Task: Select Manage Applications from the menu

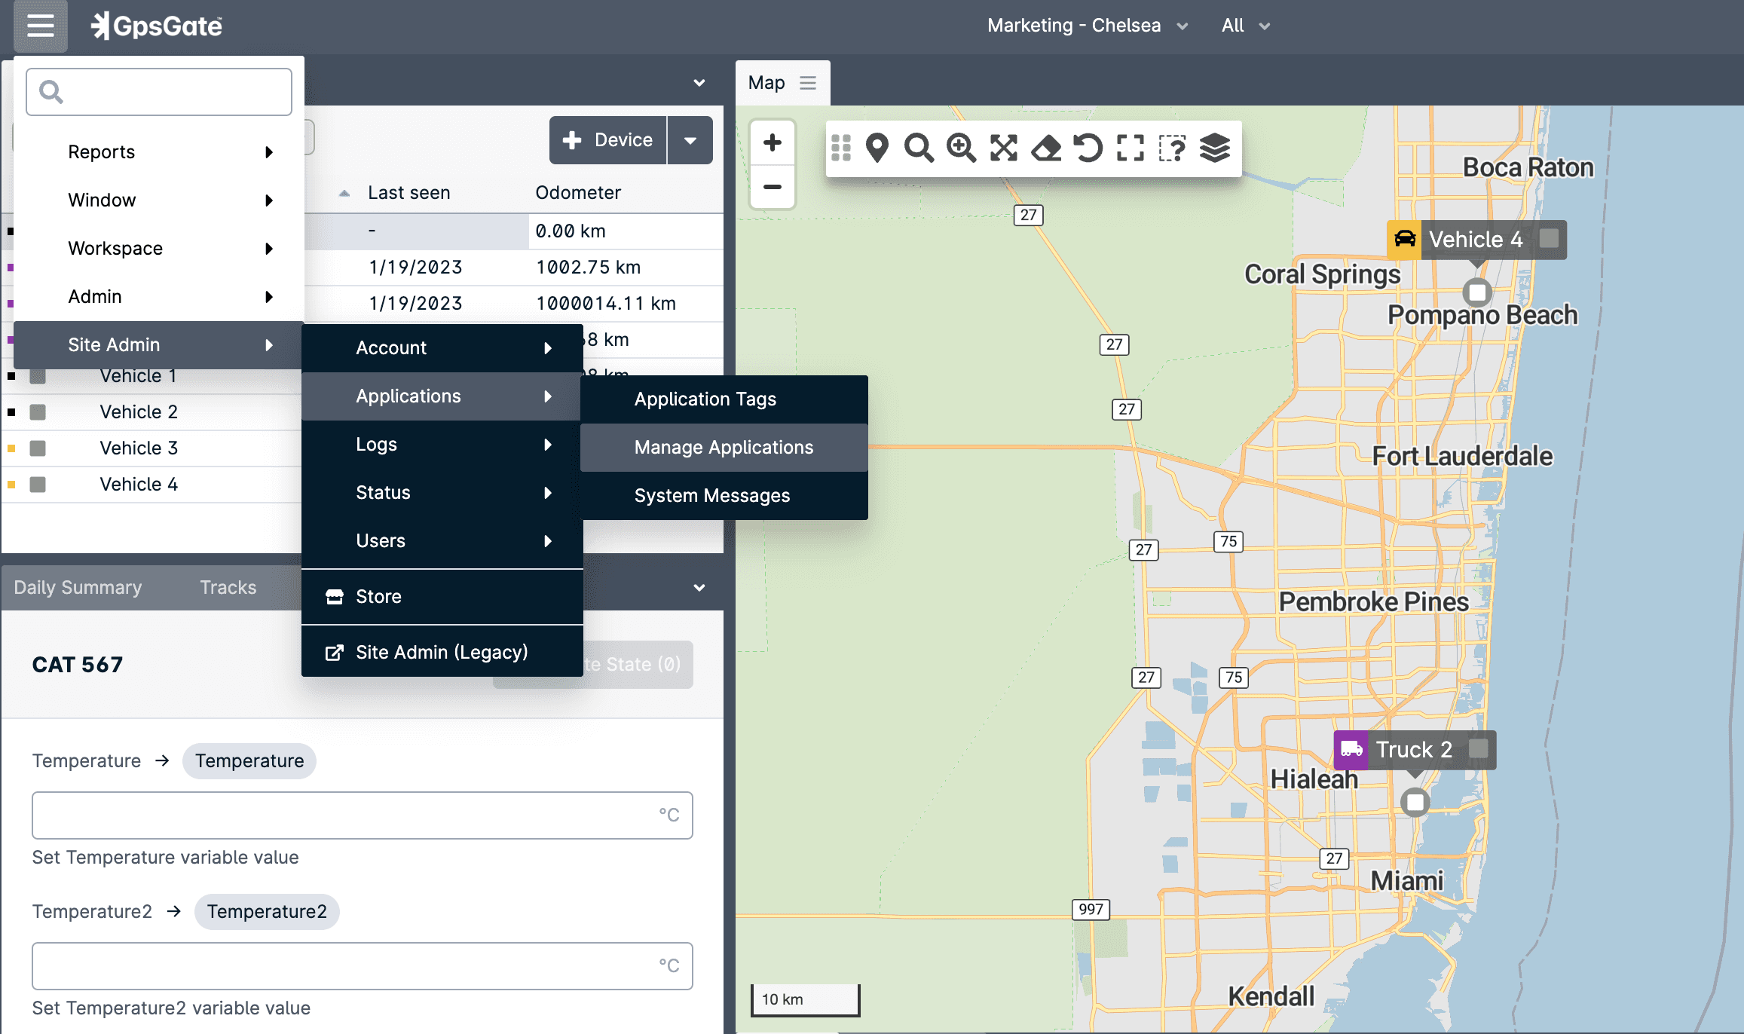Action: [x=723, y=447]
